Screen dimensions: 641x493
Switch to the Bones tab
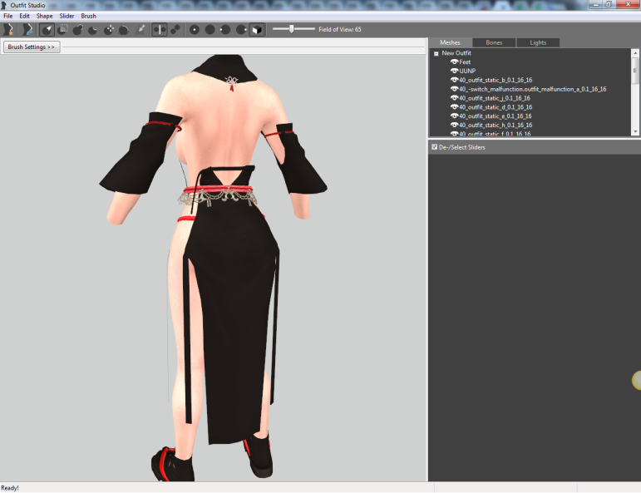point(494,42)
